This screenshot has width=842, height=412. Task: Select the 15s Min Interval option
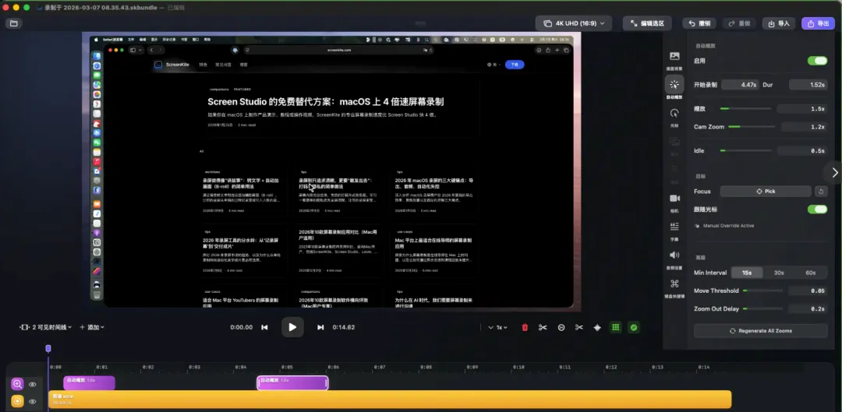click(747, 273)
